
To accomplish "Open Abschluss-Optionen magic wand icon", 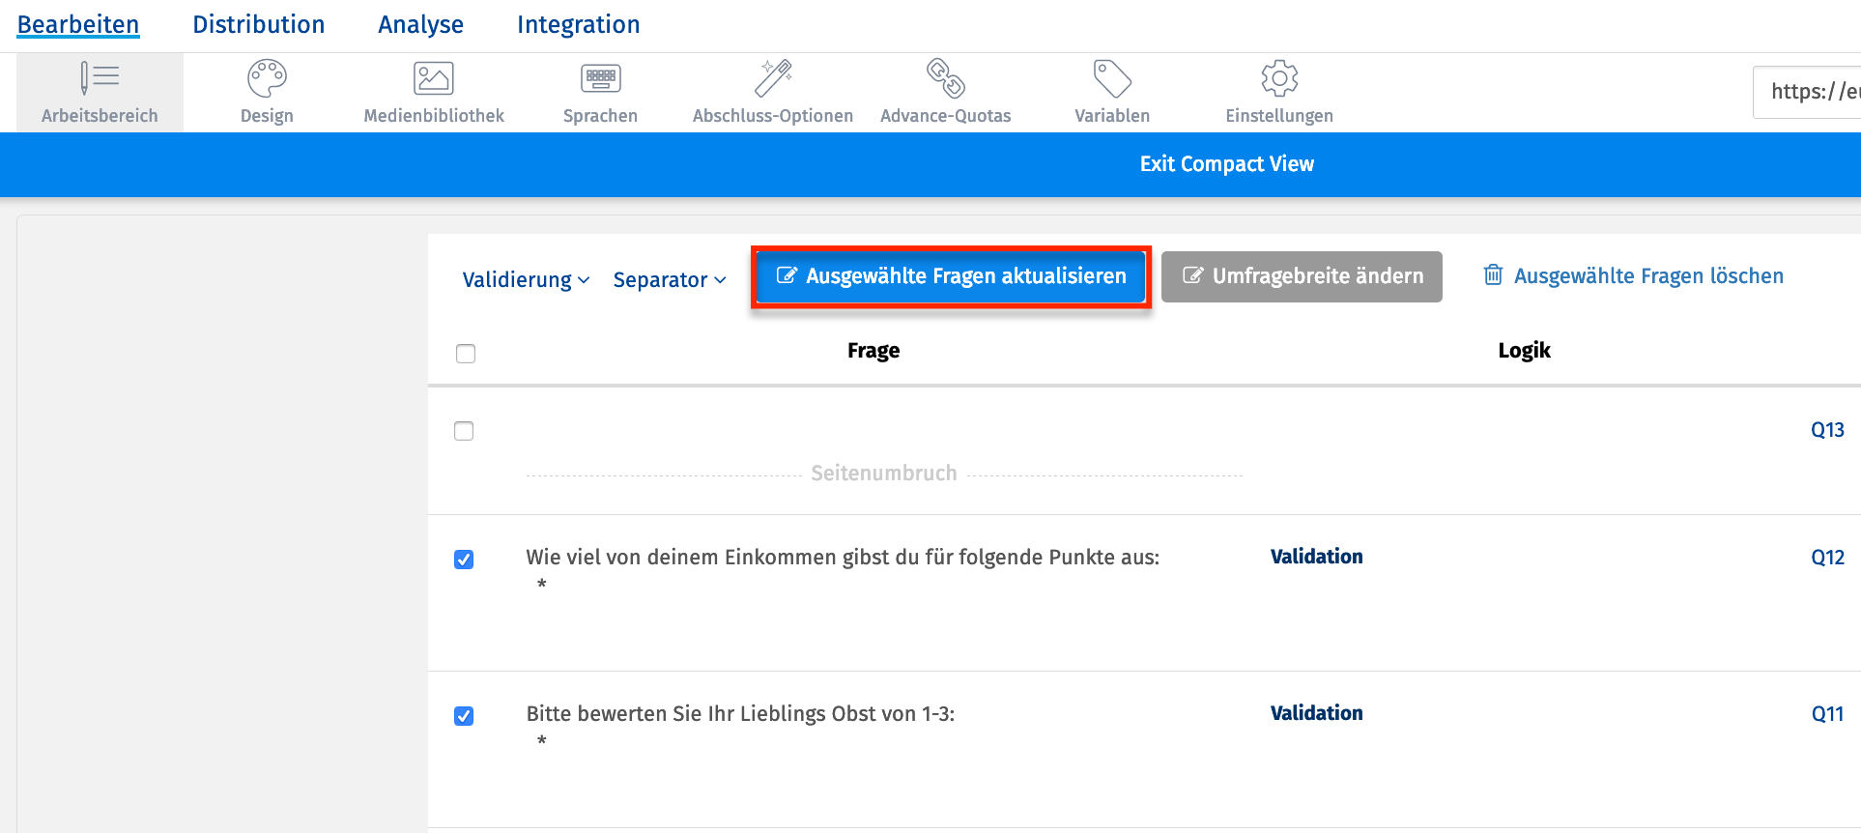I will click(x=773, y=78).
